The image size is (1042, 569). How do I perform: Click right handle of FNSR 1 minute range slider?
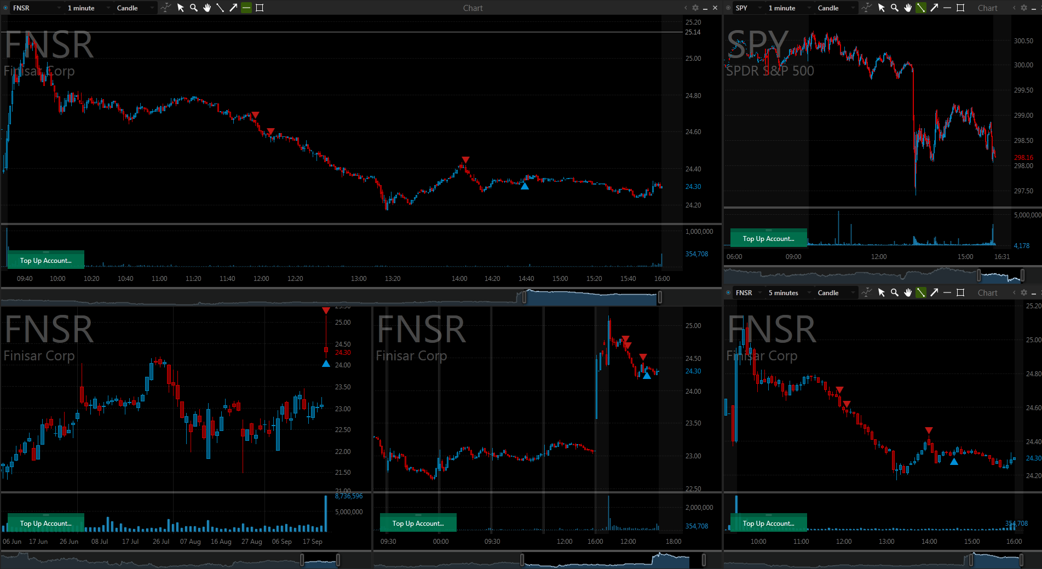pyautogui.click(x=660, y=297)
